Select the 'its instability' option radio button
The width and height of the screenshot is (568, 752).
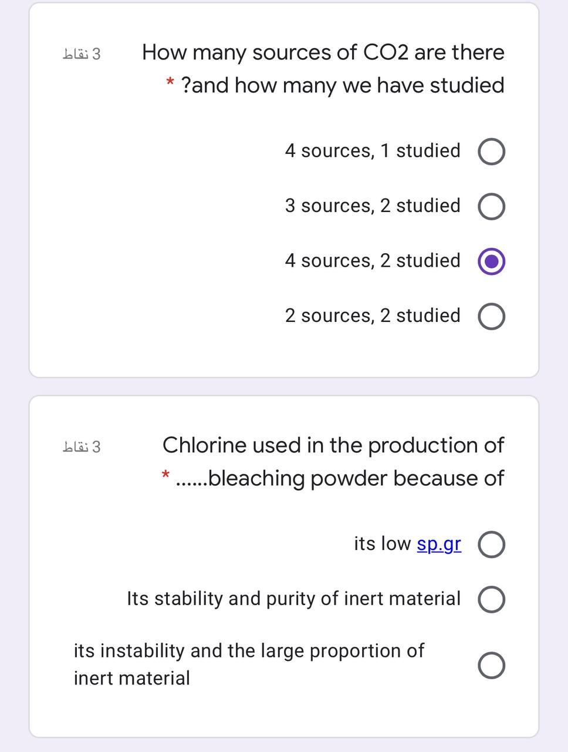[x=492, y=665]
